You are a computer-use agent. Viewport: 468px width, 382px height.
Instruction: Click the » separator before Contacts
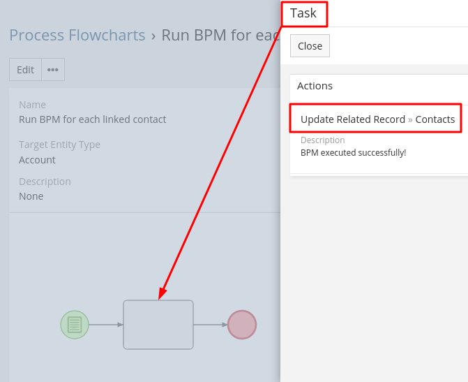410,119
